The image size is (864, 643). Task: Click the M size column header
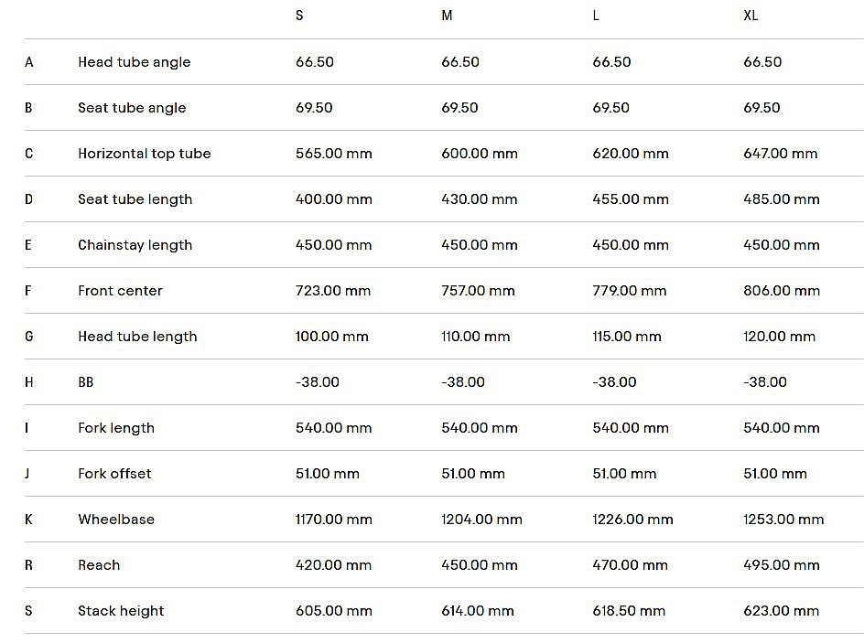pos(447,16)
